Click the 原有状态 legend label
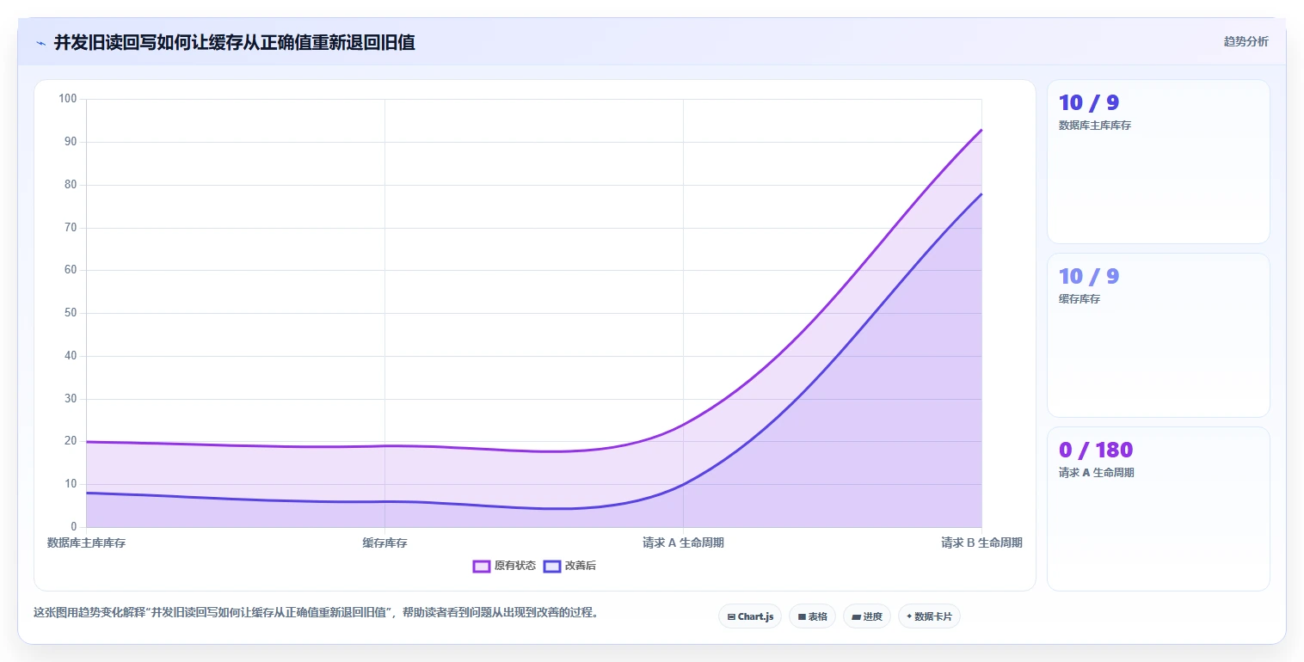 tap(515, 566)
